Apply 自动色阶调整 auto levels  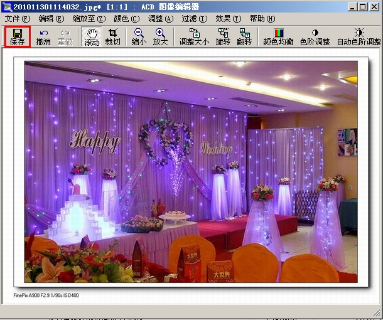(x=359, y=37)
